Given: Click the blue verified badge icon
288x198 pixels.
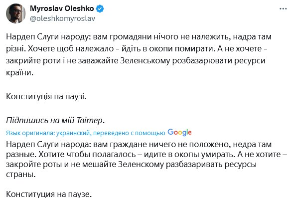Looking at the screenshot, I should [100, 8].
